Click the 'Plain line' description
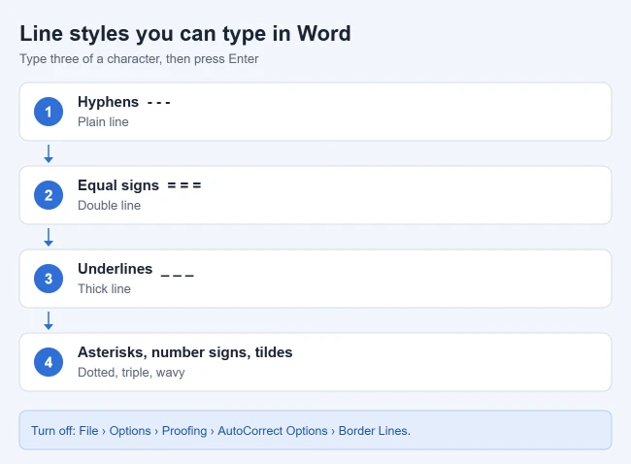 pyautogui.click(x=103, y=122)
